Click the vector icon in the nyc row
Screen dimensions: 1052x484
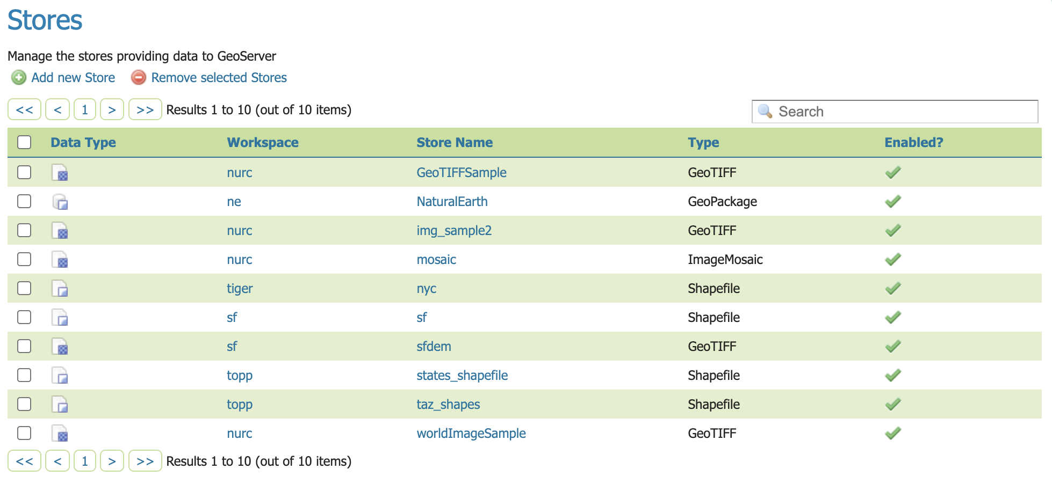pyautogui.click(x=60, y=289)
